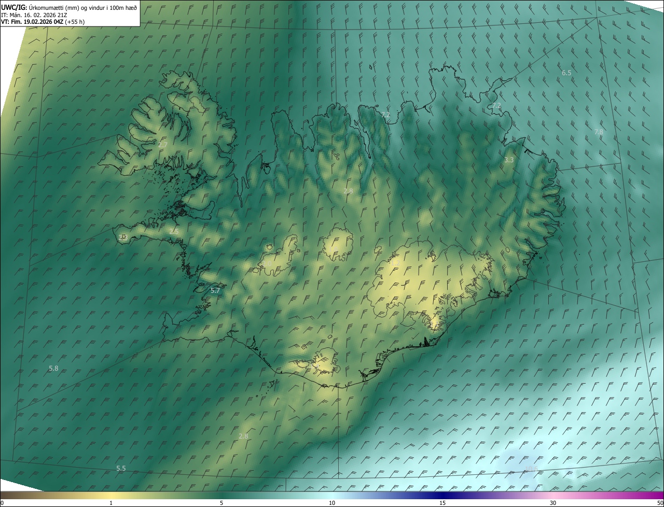Click the 1 tick on the color scale
Screen dimensions: 664x507
click(111, 503)
